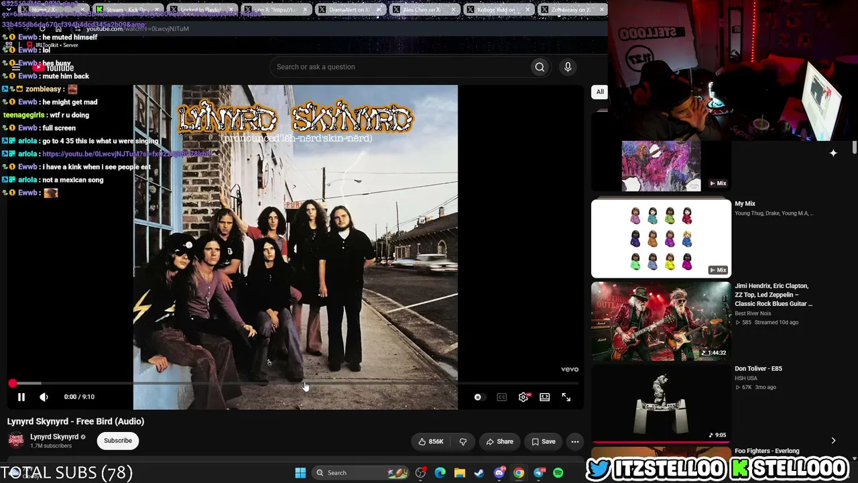
Task: Open Spotify from the taskbar
Action: (x=558, y=473)
